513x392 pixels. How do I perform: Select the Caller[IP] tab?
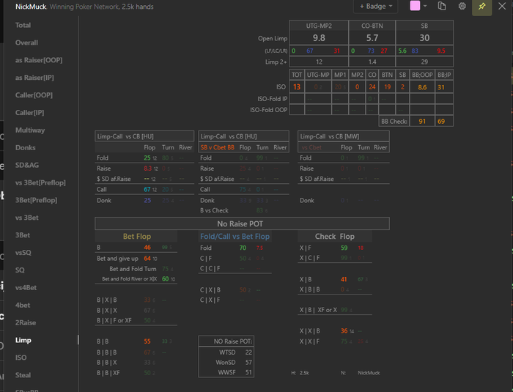point(29,113)
